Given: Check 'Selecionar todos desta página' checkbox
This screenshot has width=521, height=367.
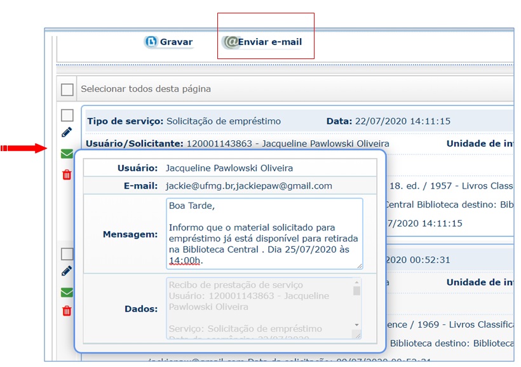Looking at the screenshot, I should (x=67, y=90).
